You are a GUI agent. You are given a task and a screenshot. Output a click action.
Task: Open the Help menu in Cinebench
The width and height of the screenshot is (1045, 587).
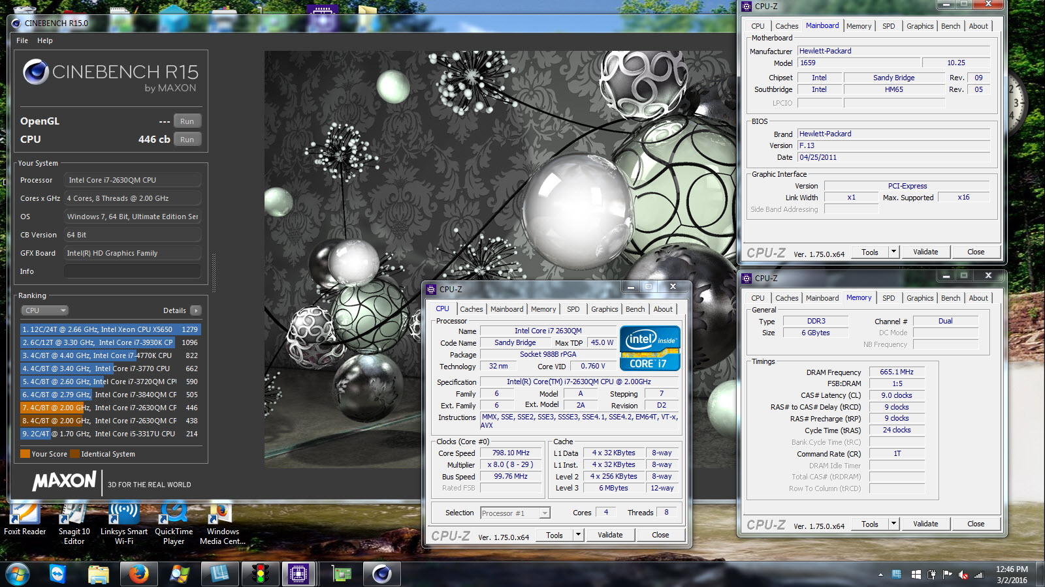coord(45,40)
